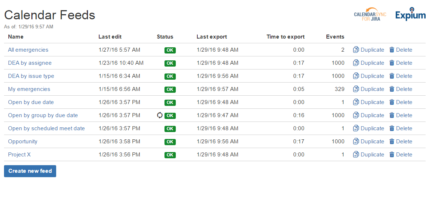Click OK status badge for All emergencies
430x215 pixels.
point(170,50)
